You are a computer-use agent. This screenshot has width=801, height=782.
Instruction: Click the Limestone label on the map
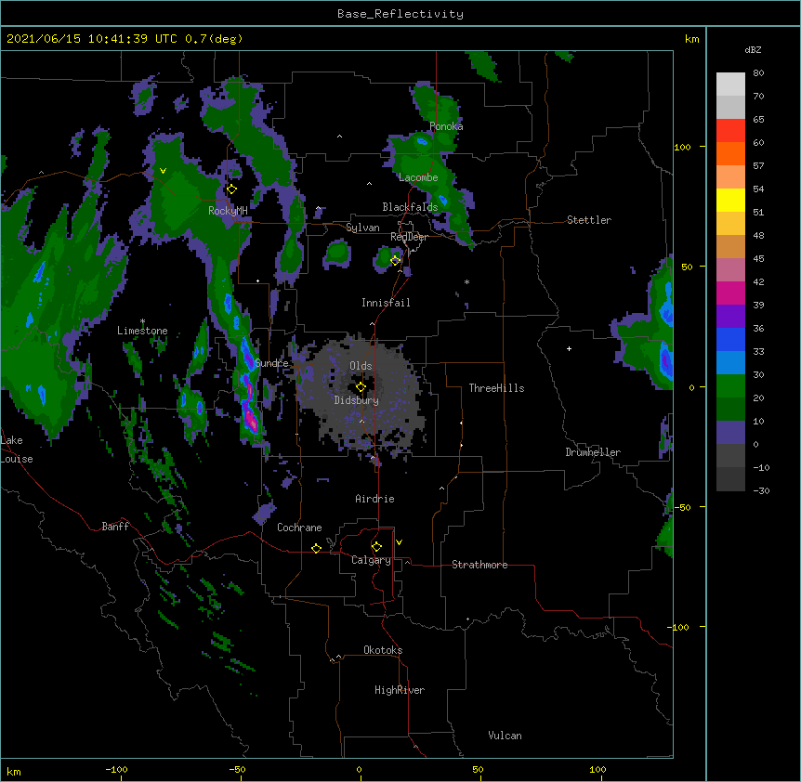[142, 331]
